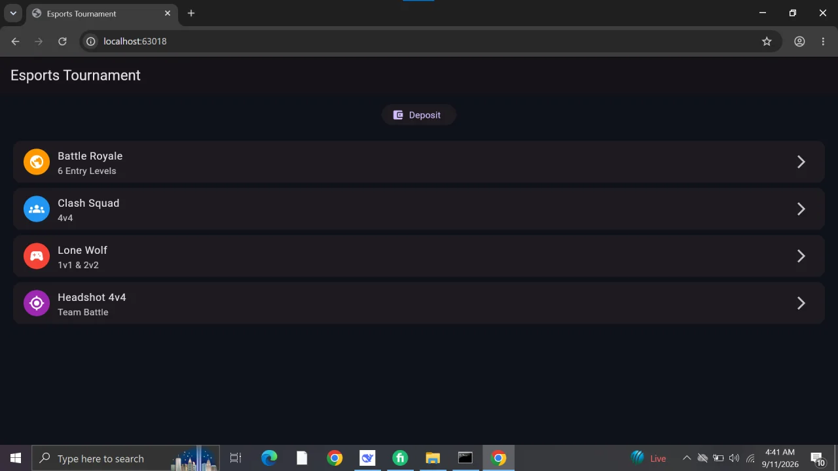Click the taskbar search box
Image resolution: width=838 pixels, height=471 pixels.
pyautogui.click(x=126, y=458)
